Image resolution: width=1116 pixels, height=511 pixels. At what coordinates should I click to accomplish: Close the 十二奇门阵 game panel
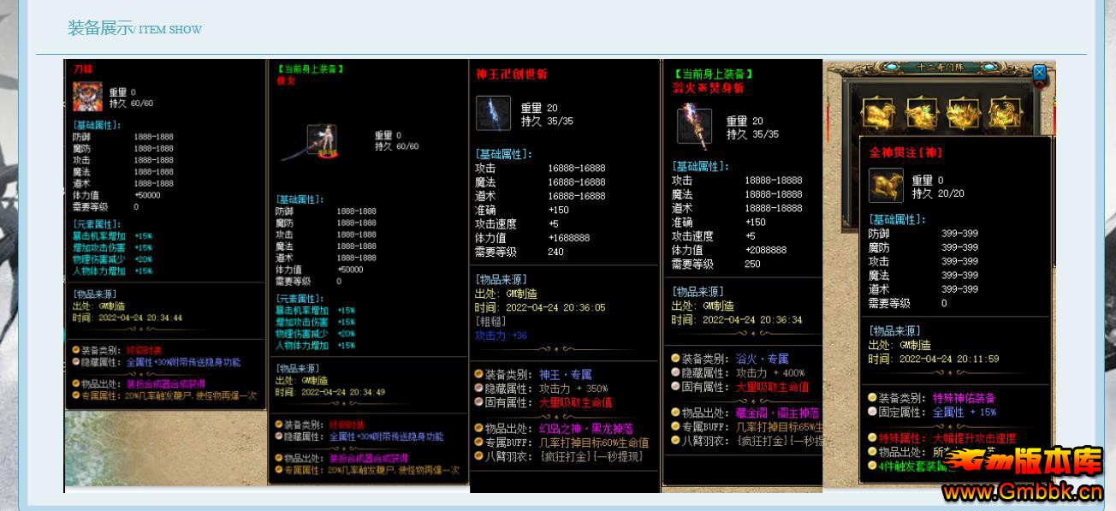coord(1040,73)
